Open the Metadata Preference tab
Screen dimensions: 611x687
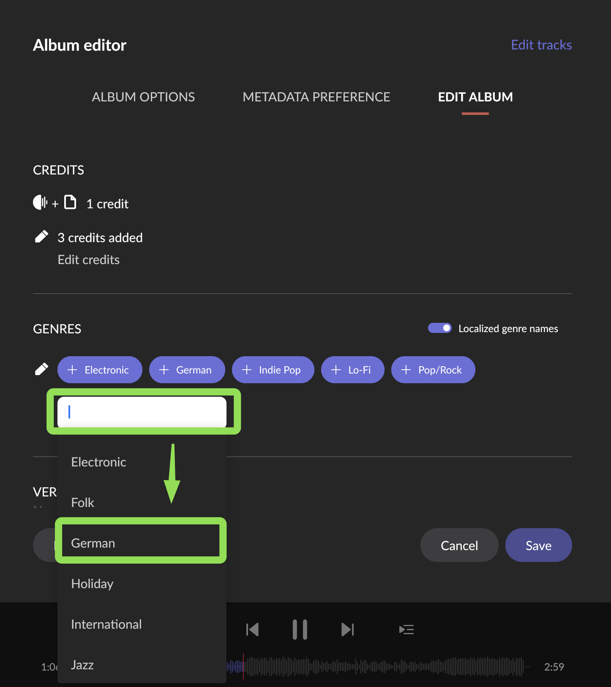click(316, 97)
